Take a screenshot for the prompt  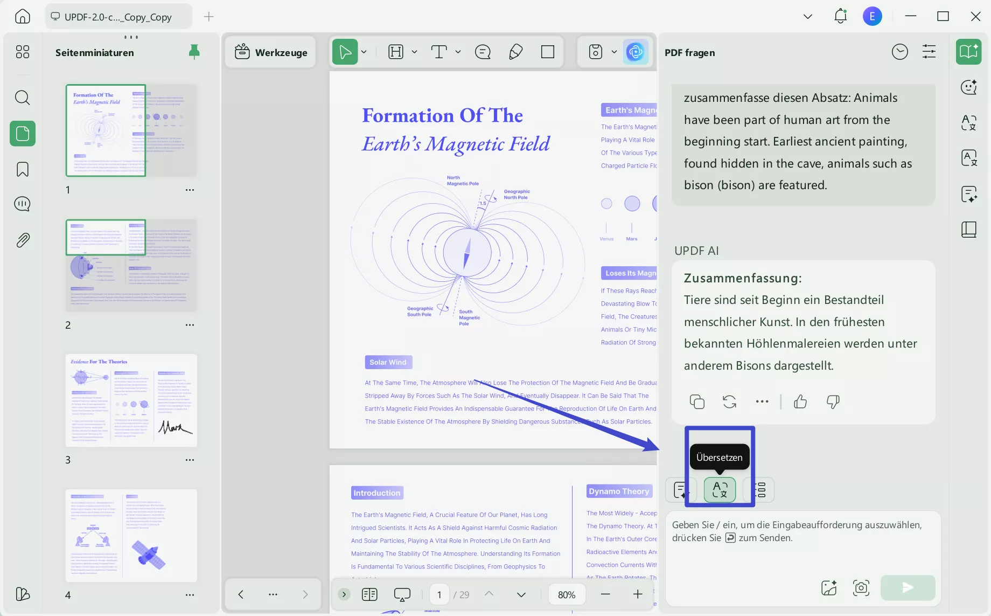coord(861,587)
